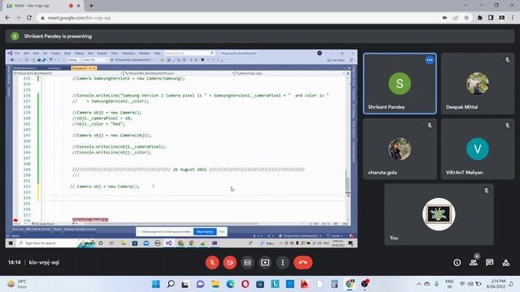Open the Chrome extensions puzzle icon
This screenshot has height=292, width=520.
479,18
